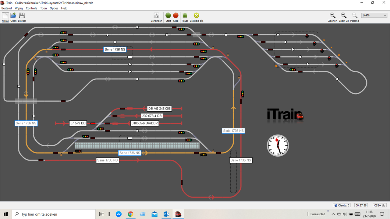Click the 00:27:58 timer in status bar
Viewport: 390px width, 219px height.
coord(361,205)
